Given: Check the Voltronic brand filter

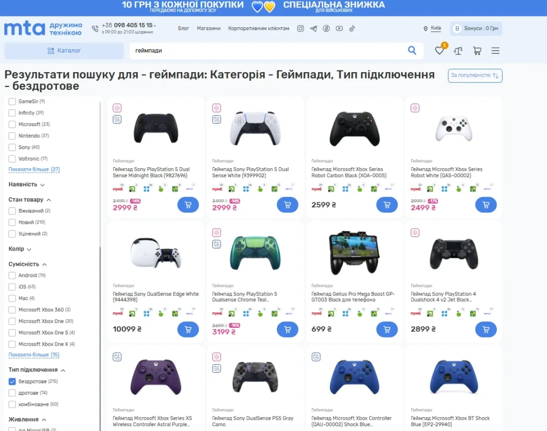Looking at the screenshot, I should (12, 159).
